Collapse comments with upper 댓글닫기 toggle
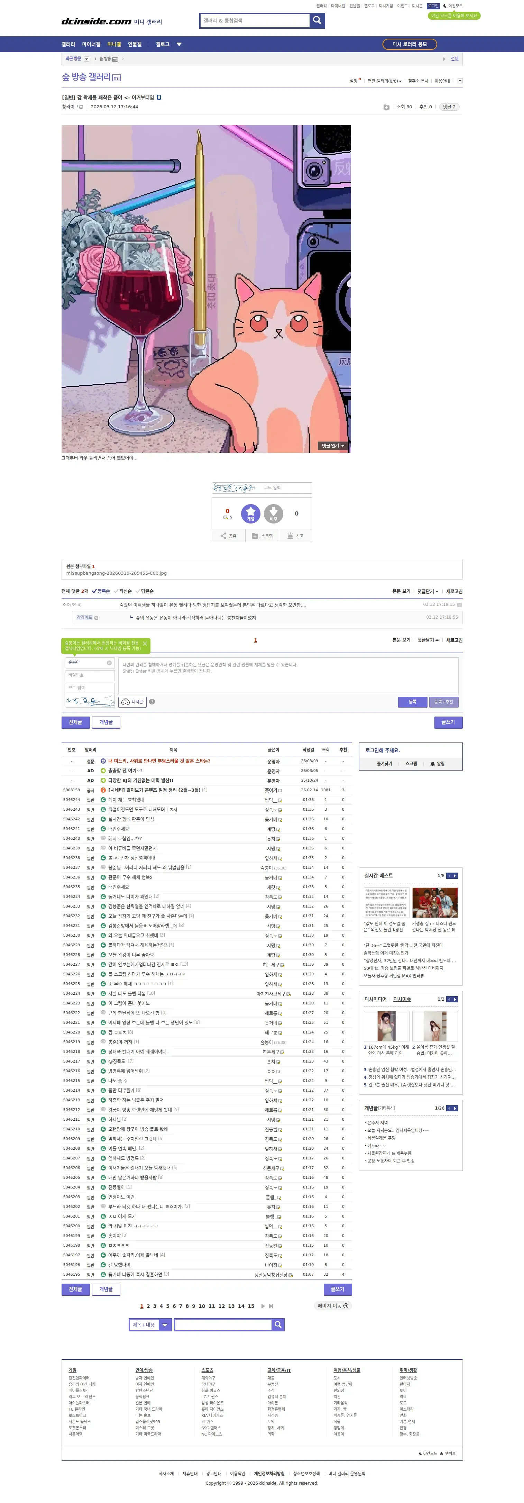Image resolution: width=524 pixels, height=1503 pixels. point(428,591)
